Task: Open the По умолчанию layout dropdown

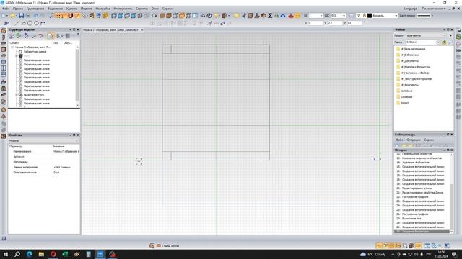Action: pos(433,9)
